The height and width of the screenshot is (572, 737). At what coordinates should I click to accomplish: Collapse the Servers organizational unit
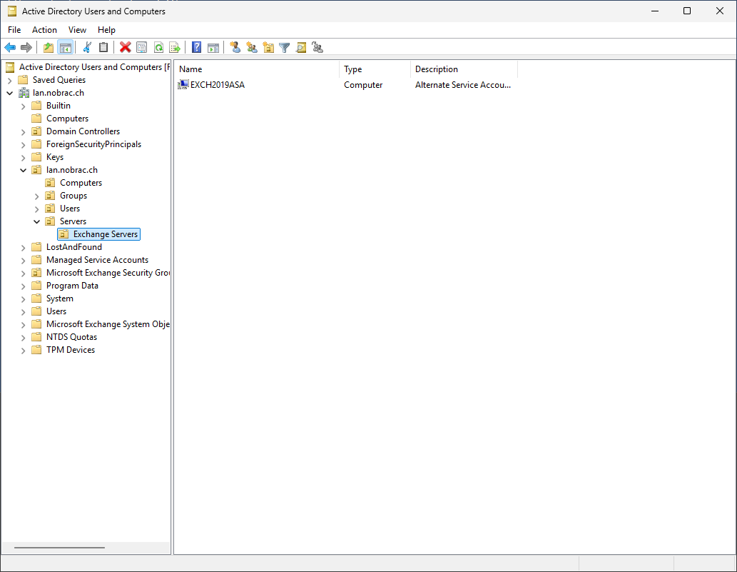tap(36, 221)
